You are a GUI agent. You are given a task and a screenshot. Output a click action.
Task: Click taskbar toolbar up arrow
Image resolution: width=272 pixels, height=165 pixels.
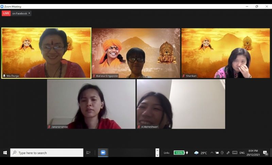point(157,150)
